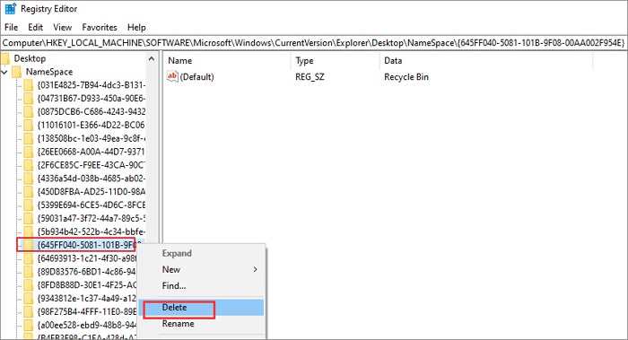This screenshot has height=340, width=628.
Task: Click the tree scrollbar up arrow
Action: coord(152,59)
